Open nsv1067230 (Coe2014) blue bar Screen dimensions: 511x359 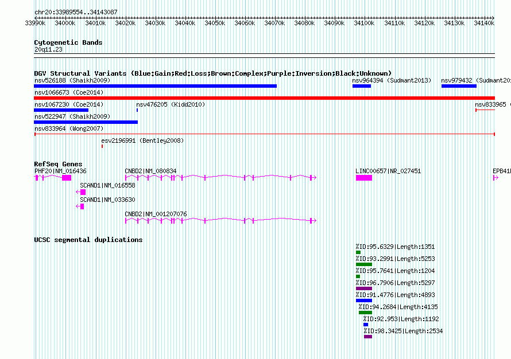click(61, 110)
